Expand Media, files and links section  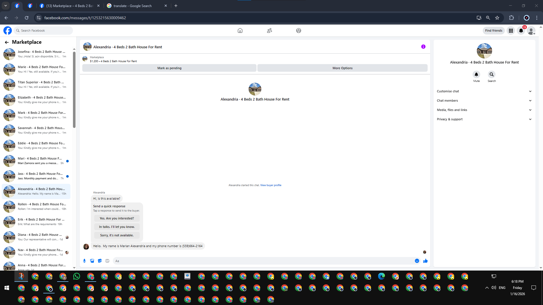(484, 110)
